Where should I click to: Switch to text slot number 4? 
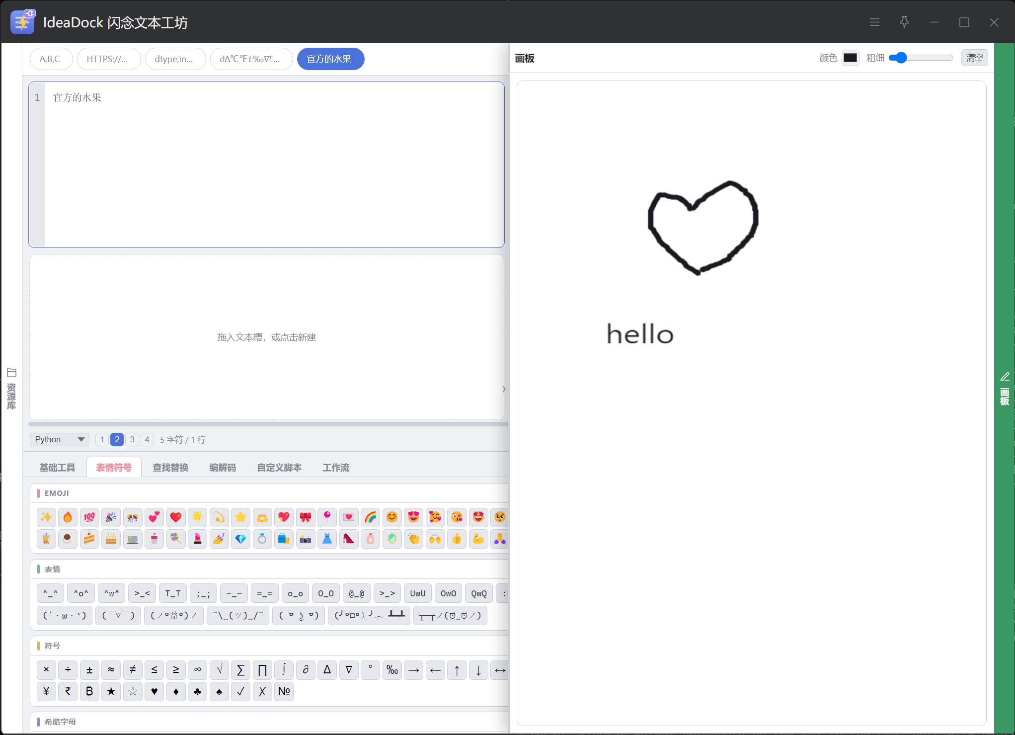pos(147,439)
